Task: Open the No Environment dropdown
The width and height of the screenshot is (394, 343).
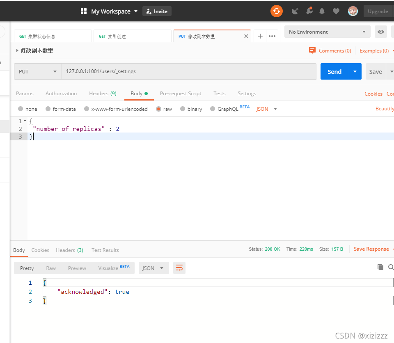Action: pos(328,32)
